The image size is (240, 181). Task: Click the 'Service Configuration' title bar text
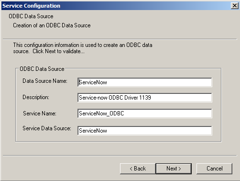click(x=32, y=6)
